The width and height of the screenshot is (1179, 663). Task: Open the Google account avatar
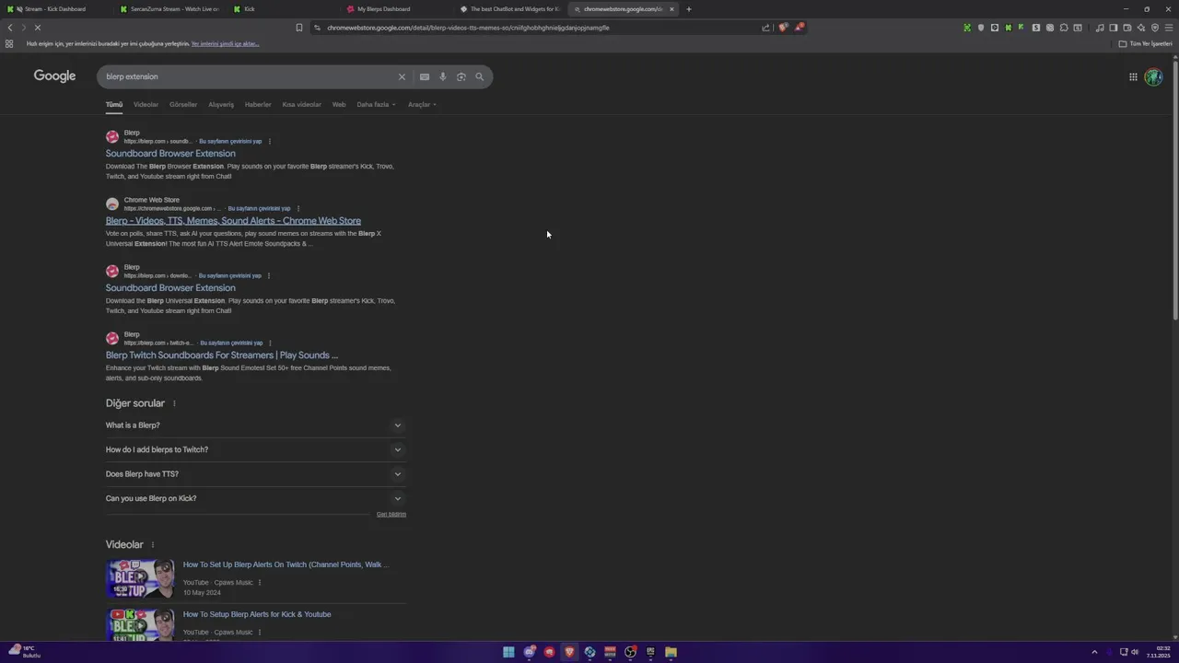(1153, 76)
